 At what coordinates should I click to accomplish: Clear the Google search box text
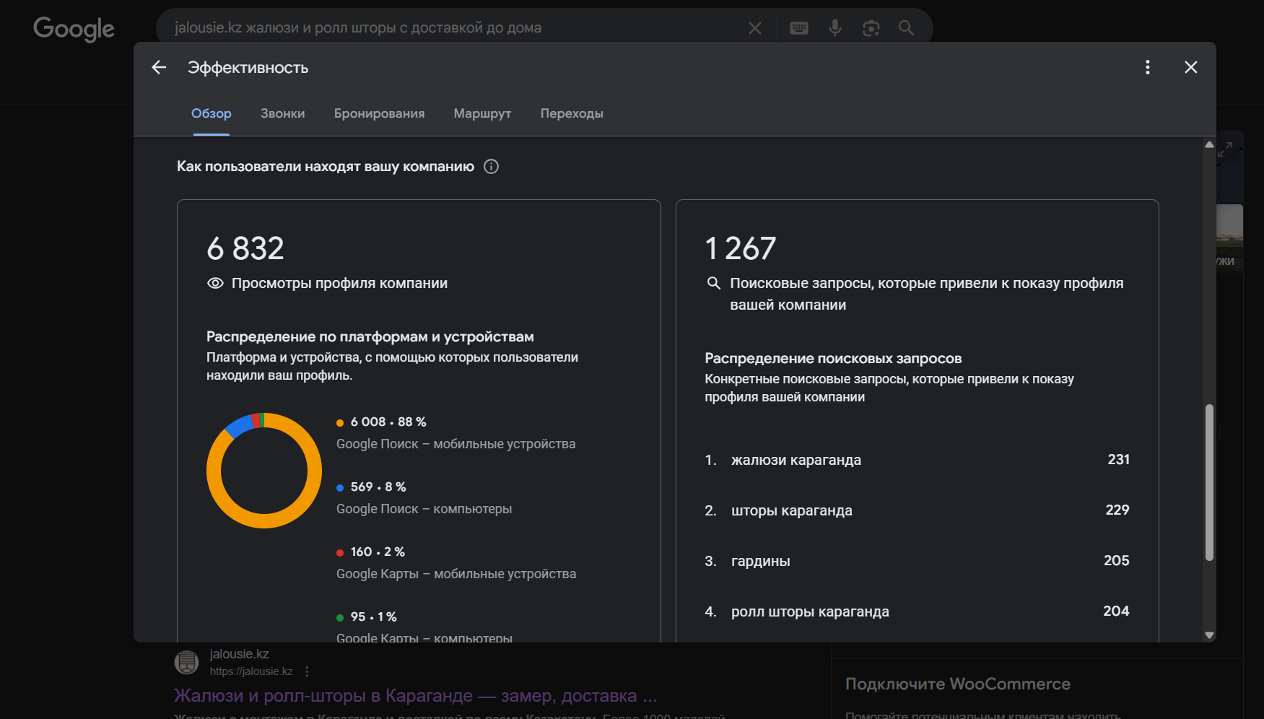755,28
